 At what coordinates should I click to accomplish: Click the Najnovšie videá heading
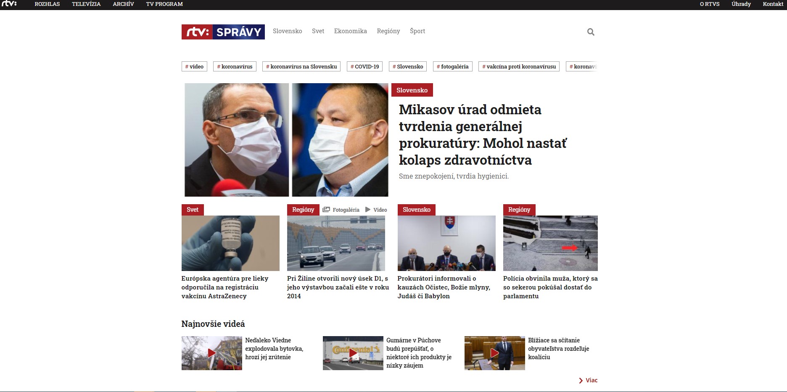[x=213, y=324]
